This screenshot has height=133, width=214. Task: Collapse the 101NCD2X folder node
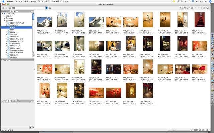click(x=6, y=25)
